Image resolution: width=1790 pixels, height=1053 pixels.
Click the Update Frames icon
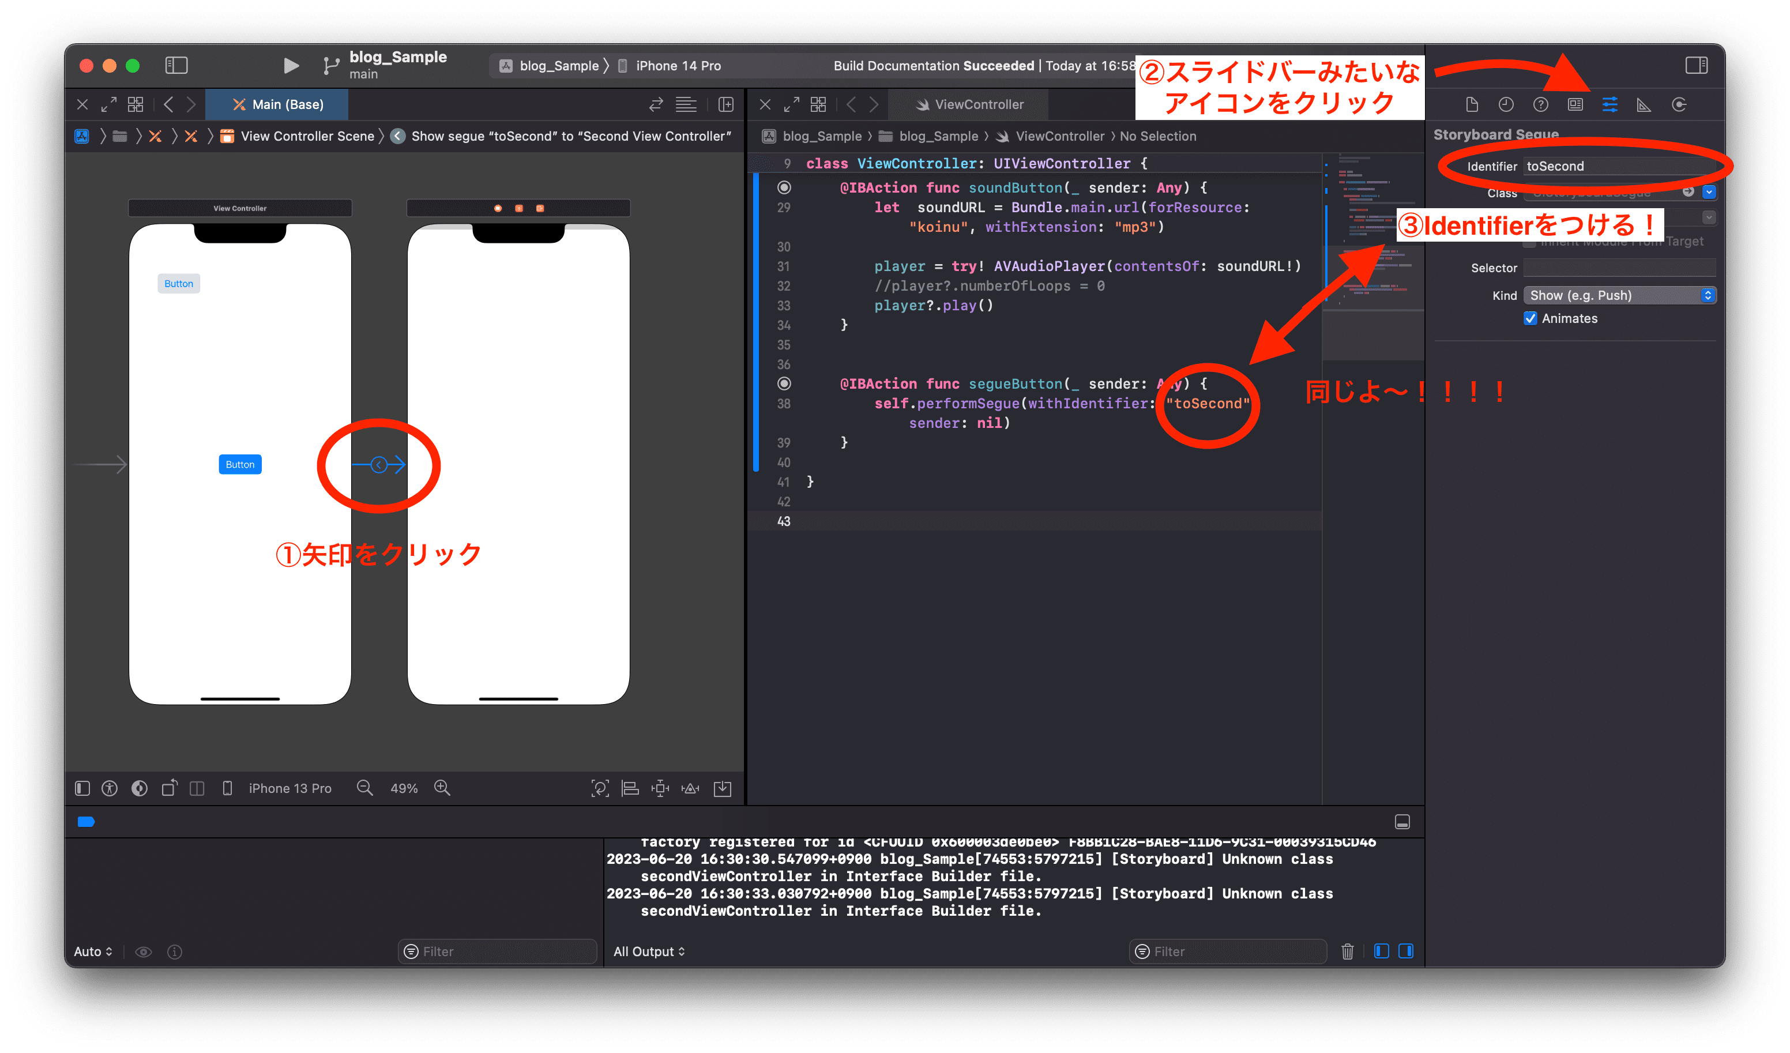point(600,788)
